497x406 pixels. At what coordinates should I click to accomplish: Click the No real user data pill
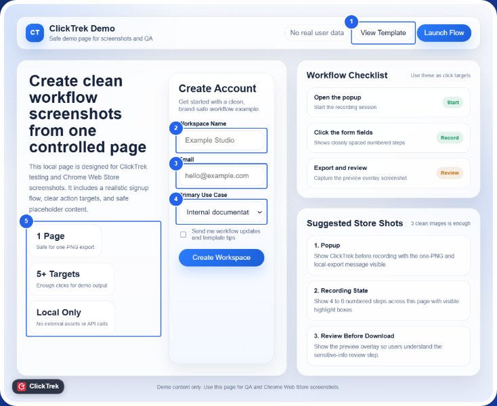pos(317,32)
